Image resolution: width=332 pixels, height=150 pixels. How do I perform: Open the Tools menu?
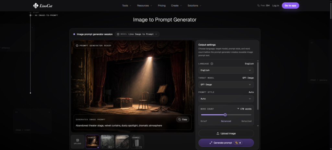[127, 6]
